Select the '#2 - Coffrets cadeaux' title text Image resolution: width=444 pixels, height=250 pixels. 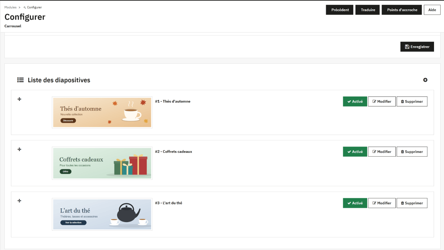point(174,151)
